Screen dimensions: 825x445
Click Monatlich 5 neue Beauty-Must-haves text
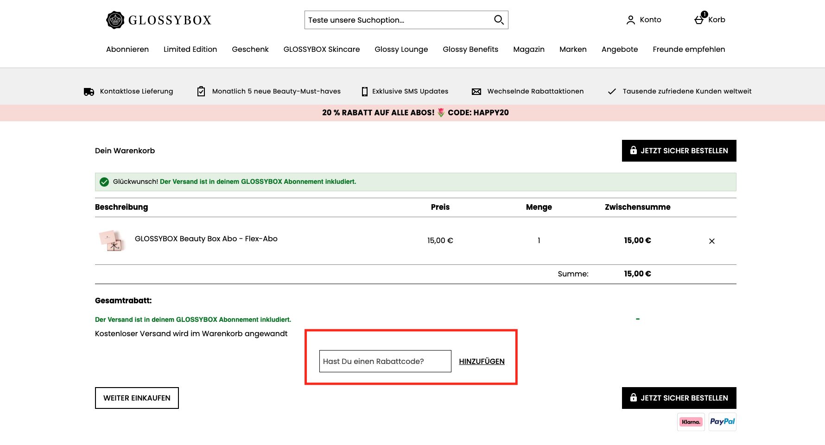276,92
